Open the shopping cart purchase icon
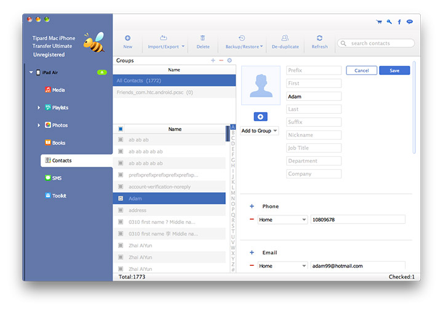Screen dimensions: 443x312 point(379,22)
